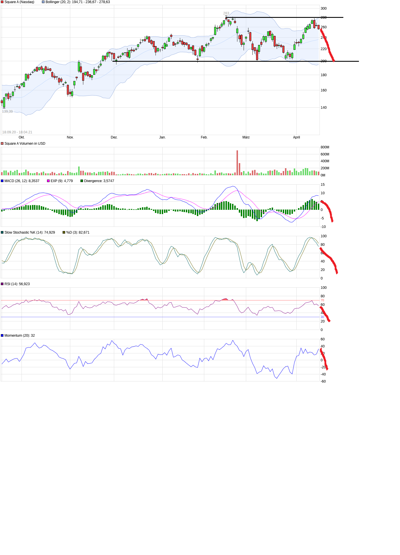Select the "%D (3): 82,671" label

78,232
